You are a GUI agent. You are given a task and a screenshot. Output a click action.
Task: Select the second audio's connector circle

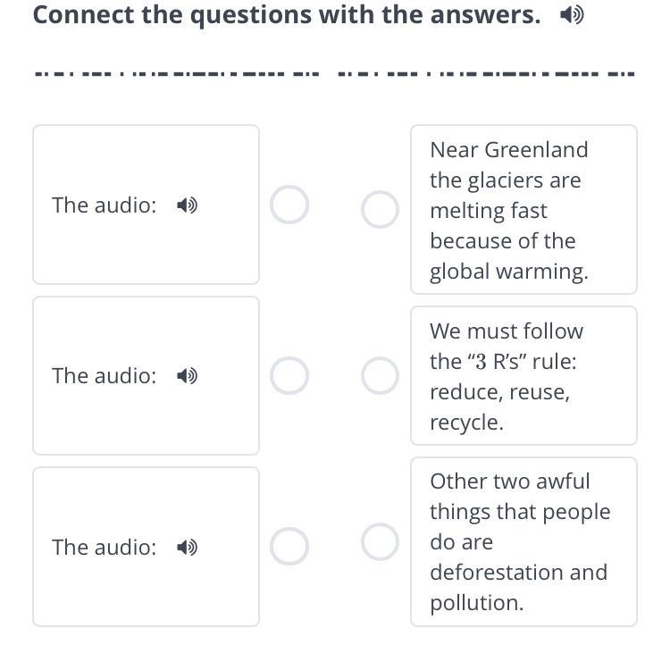(289, 376)
